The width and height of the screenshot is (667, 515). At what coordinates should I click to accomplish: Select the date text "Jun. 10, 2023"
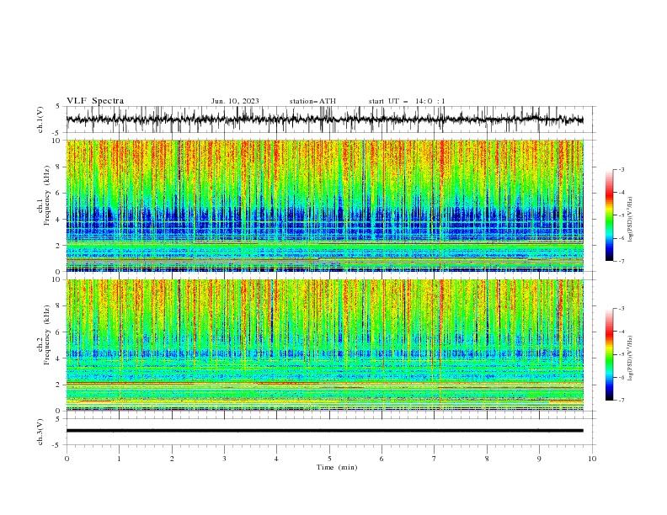click(235, 101)
